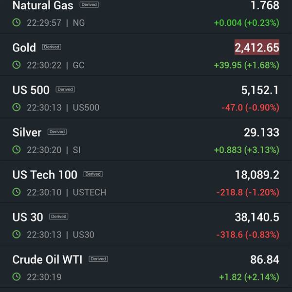Click the highlighted Gold price 2,412.65

[x=257, y=47]
